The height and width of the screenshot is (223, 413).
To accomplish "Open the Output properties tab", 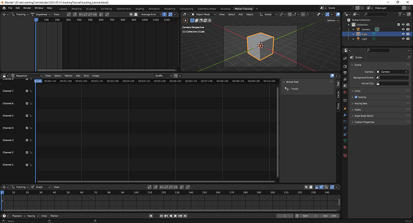I will [x=345, y=73].
